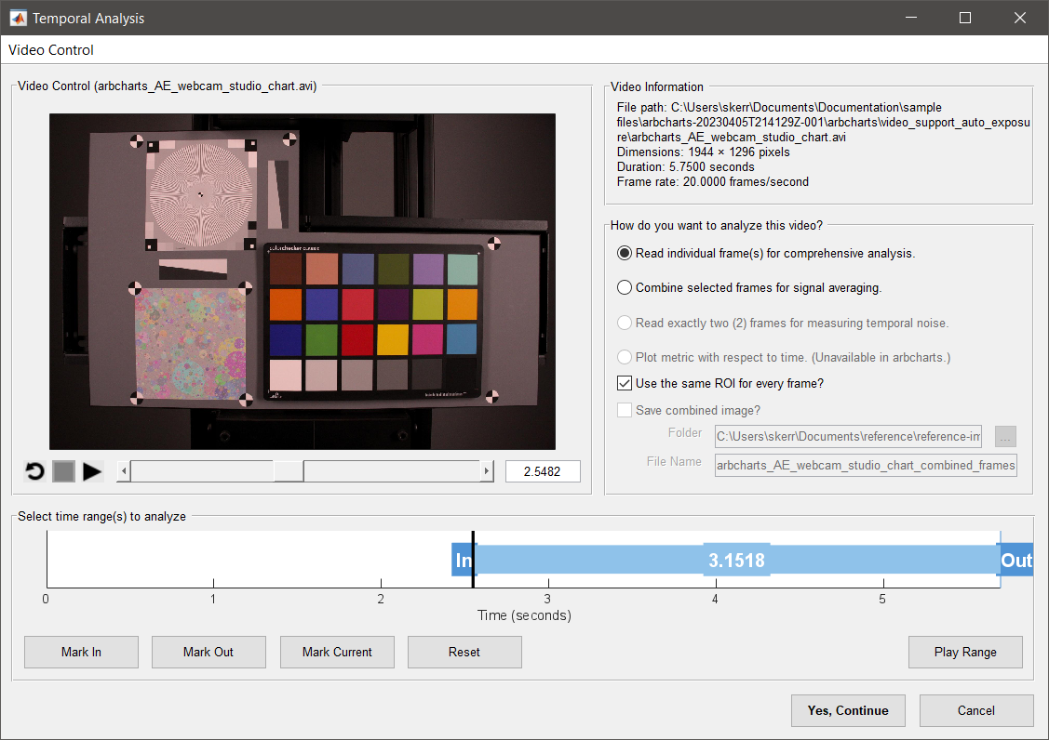Step the video slider right with the arrow
Screen dimensions: 1049x740
pyautogui.click(x=487, y=471)
